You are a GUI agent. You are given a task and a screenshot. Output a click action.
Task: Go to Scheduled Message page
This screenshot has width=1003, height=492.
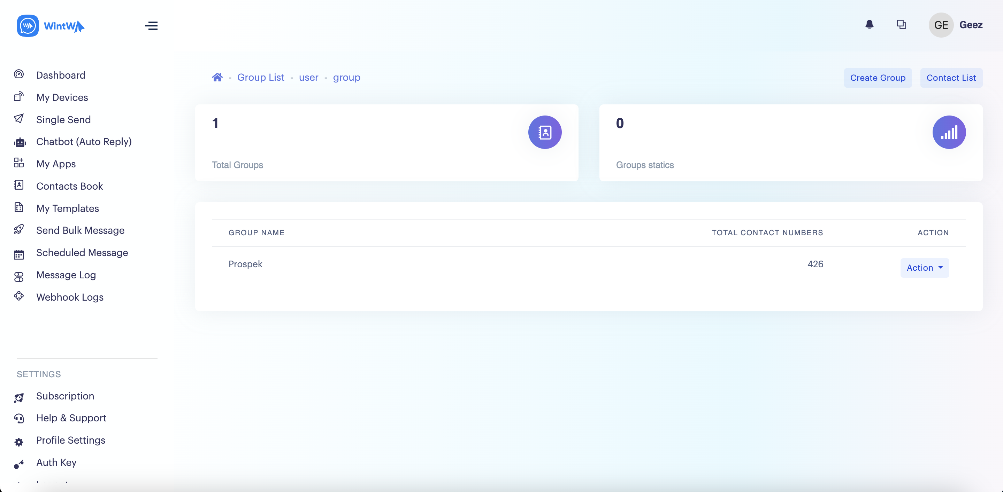pos(82,253)
